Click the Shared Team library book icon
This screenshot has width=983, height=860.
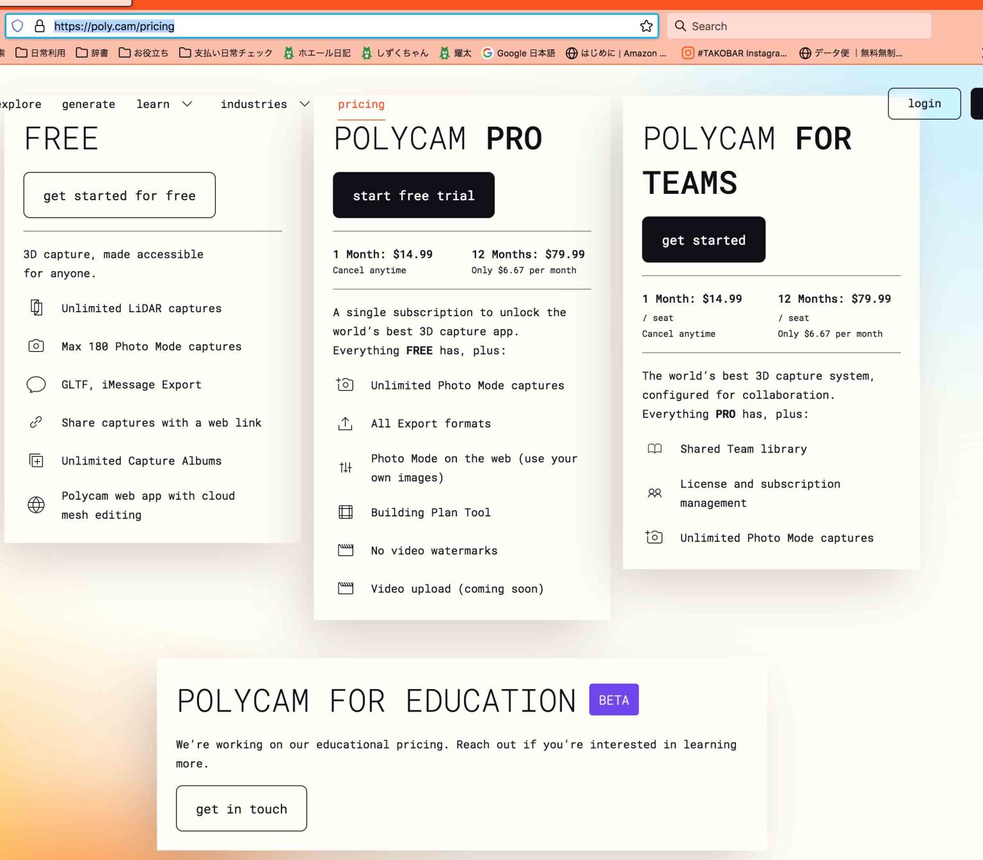coord(654,449)
